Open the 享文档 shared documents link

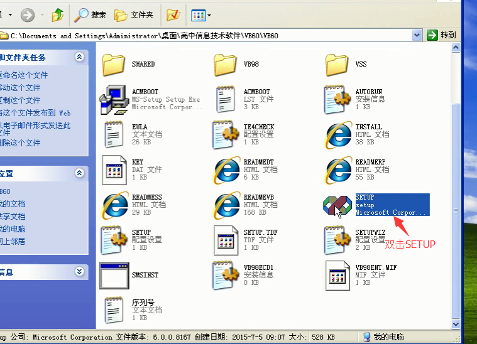pos(13,217)
